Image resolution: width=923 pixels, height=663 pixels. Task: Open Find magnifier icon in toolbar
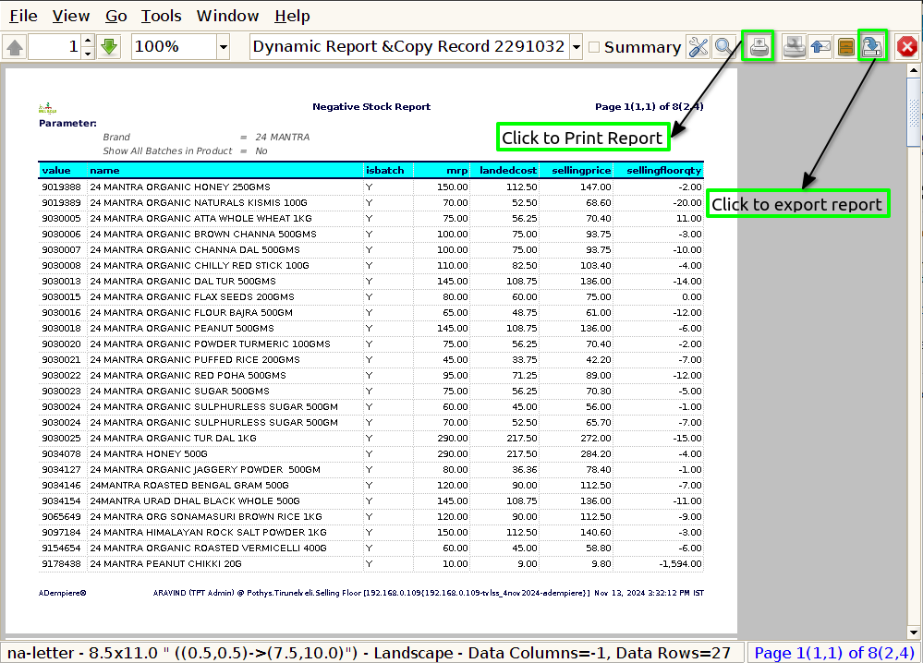pyautogui.click(x=723, y=46)
